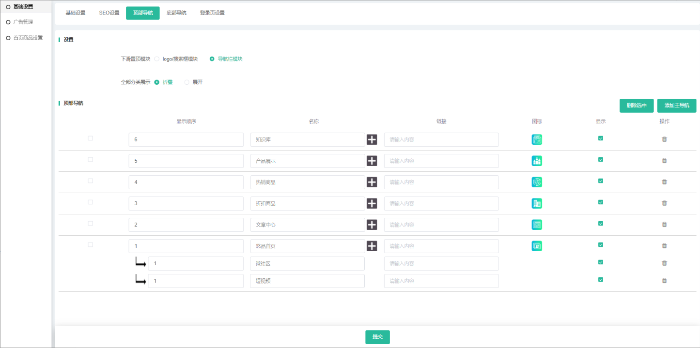Screen dimensions: 700x348
Task: Delete the 知识库 row with trash icon
Action: click(x=664, y=139)
